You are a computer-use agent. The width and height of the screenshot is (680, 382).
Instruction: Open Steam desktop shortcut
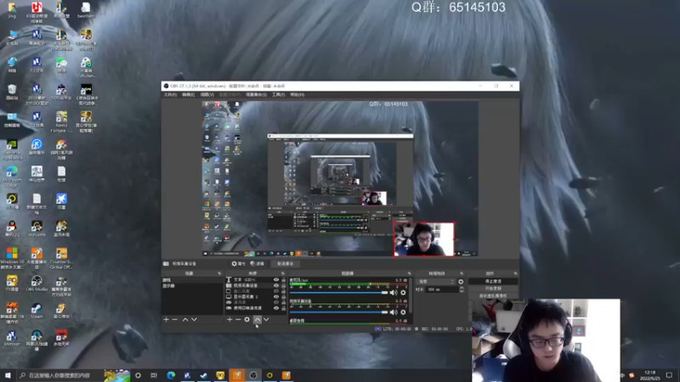[37, 311]
